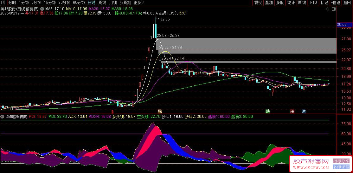Select the 30分钟 period tab

[64, 3]
